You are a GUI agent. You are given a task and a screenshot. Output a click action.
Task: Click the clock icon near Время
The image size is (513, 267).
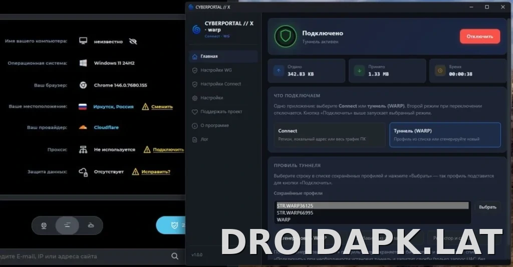point(440,70)
